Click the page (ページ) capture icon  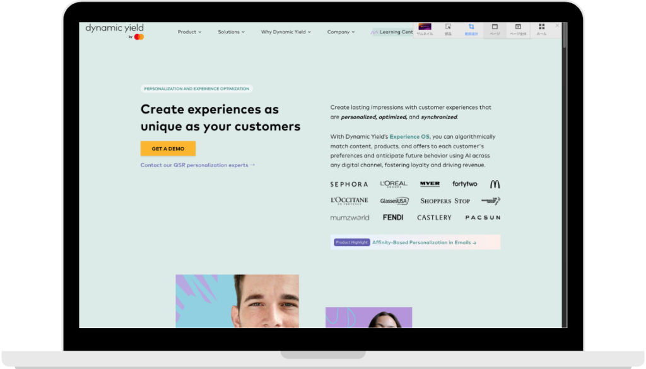coord(495,30)
